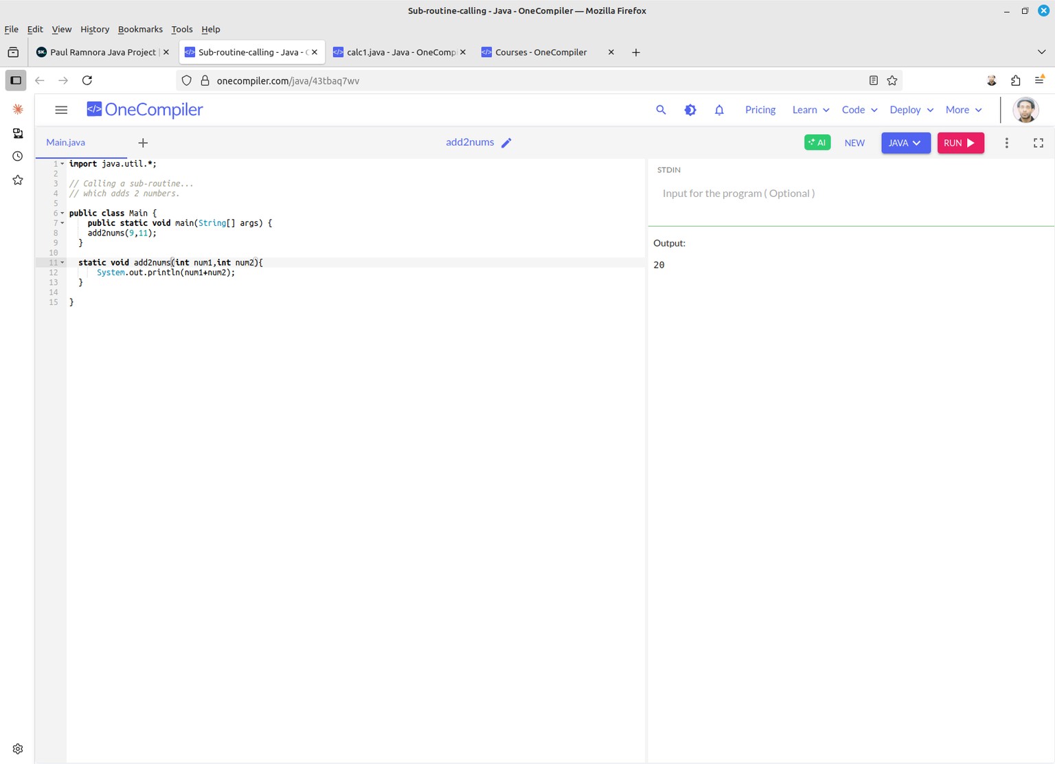Add a new file with plus icon
Image resolution: width=1055 pixels, height=764 pixels.
(143, 143)
